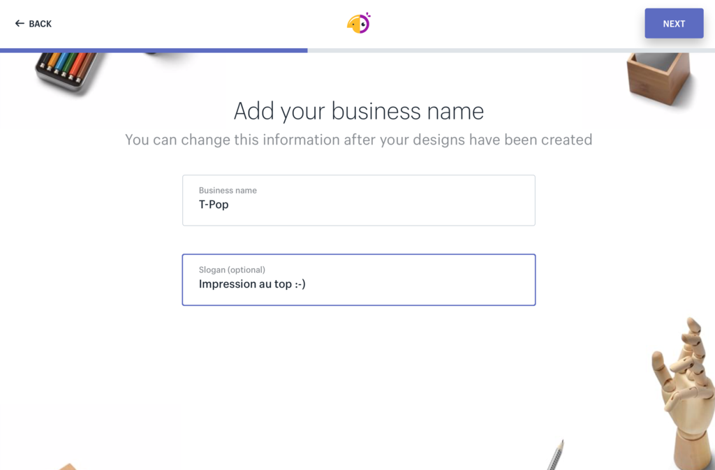
Task: Click the 'Add your business name' heading
Action: click(358, 111)
